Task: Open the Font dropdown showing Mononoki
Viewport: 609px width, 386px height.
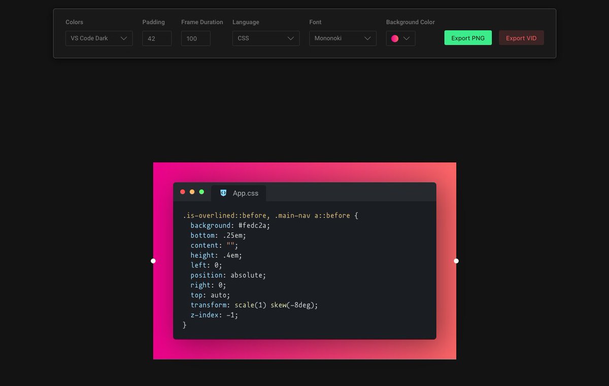Action: (x=343, y=38)
